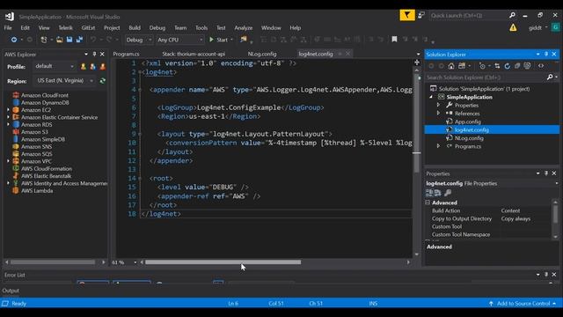The image size is (563, 317).
Task: Click the Solution Explorer Home icon
Action: point(451,66)
